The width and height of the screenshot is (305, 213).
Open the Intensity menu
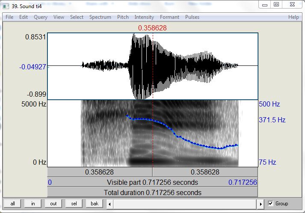[x=144, y=17]
